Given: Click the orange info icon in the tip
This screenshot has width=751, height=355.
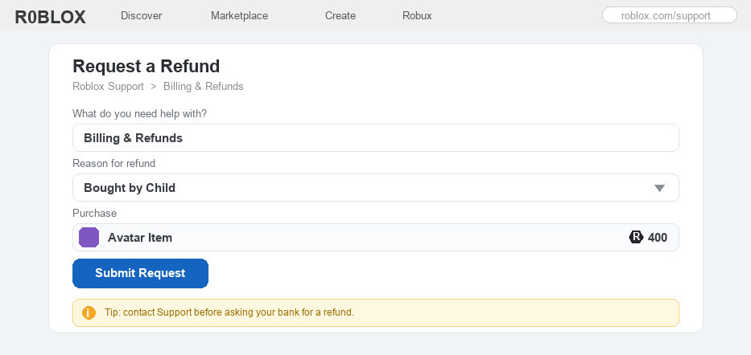Looking at the screenshot, I should tap(89, 313).
